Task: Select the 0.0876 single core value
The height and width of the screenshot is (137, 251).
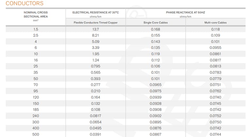Action: [156, 128]
